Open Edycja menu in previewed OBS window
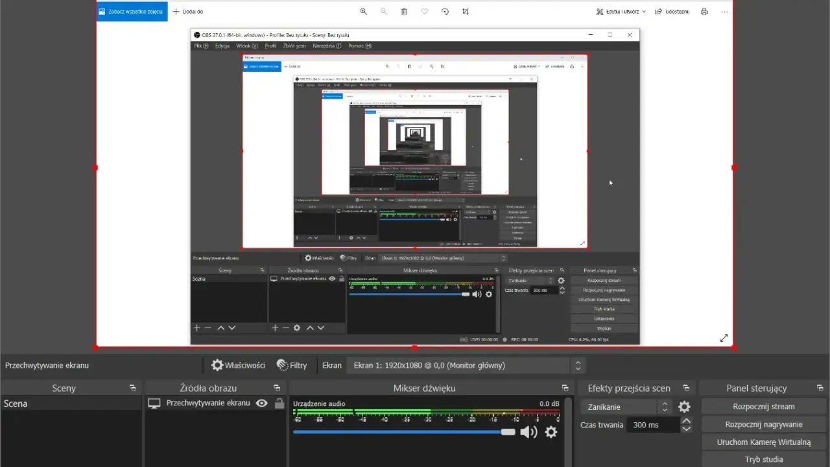 pos(222,46)
